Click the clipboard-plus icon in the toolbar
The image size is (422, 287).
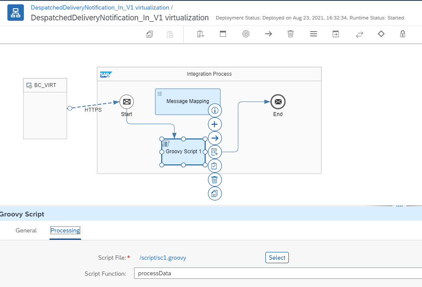point(200,34)
